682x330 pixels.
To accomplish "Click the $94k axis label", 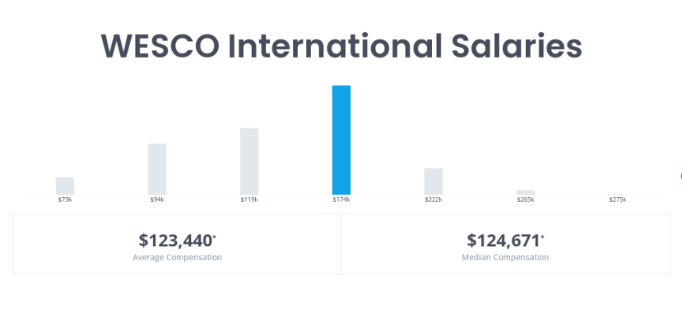I will click(157, 199).
